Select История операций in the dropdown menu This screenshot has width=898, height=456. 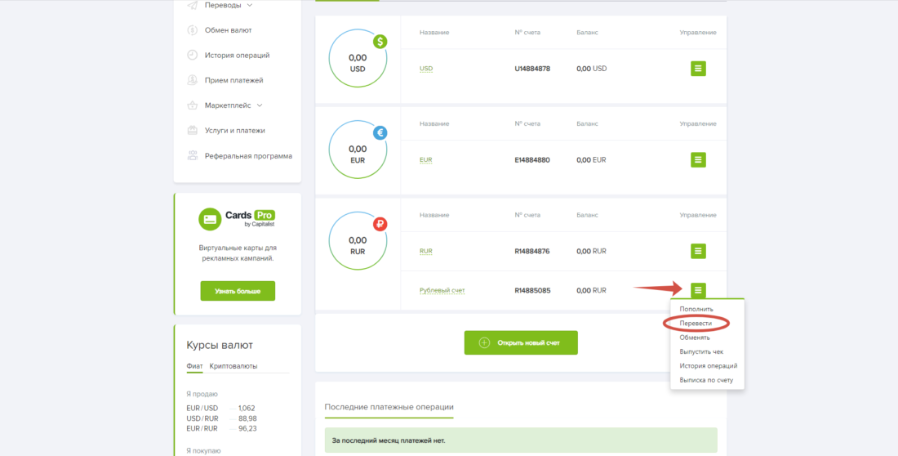(x=707, y=366)
